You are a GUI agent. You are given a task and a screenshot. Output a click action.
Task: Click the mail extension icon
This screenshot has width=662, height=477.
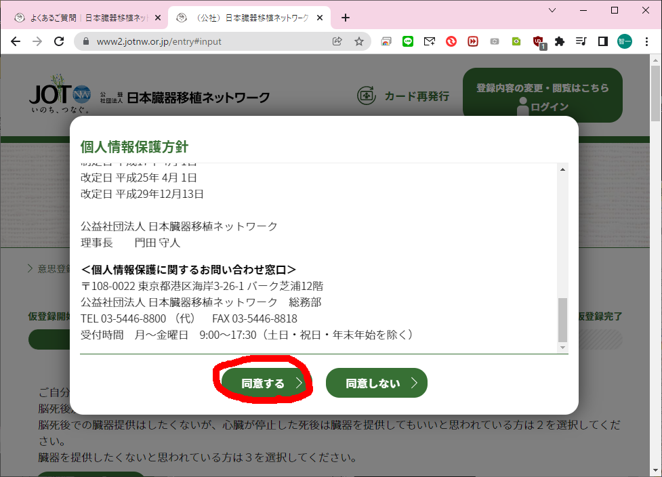click(430, 41)
